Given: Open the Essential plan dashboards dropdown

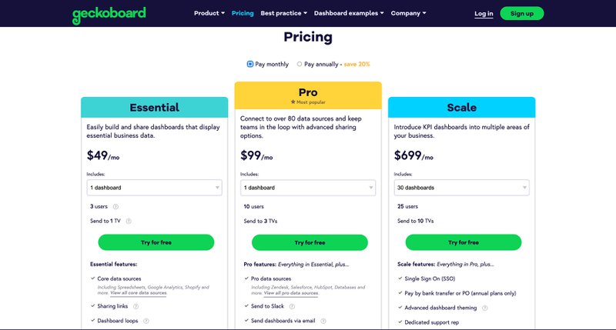Looking at the screenshot, I should point(154,187).
